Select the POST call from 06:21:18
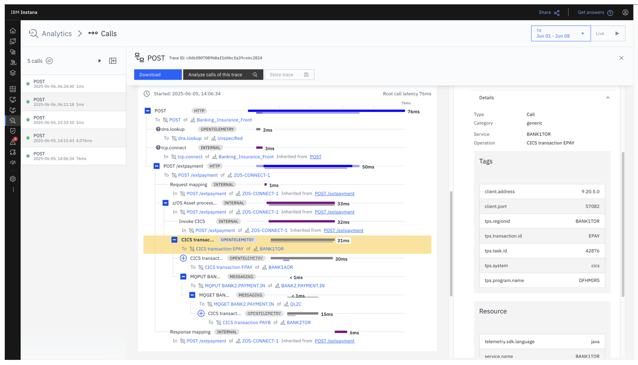 (x=73, y=102)
